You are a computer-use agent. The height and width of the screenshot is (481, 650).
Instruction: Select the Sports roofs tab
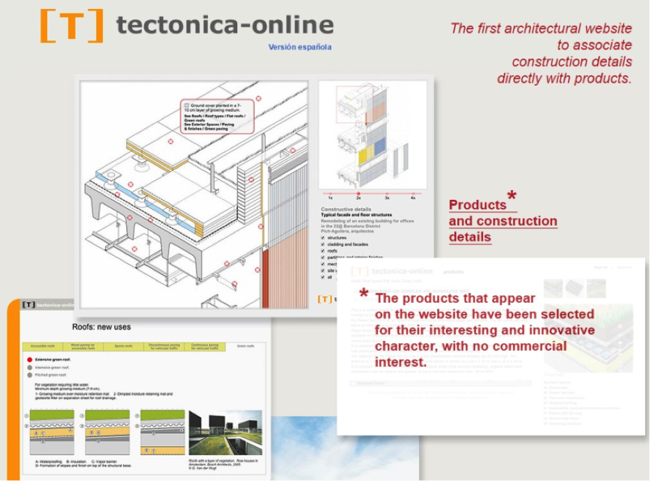[124, 346]
